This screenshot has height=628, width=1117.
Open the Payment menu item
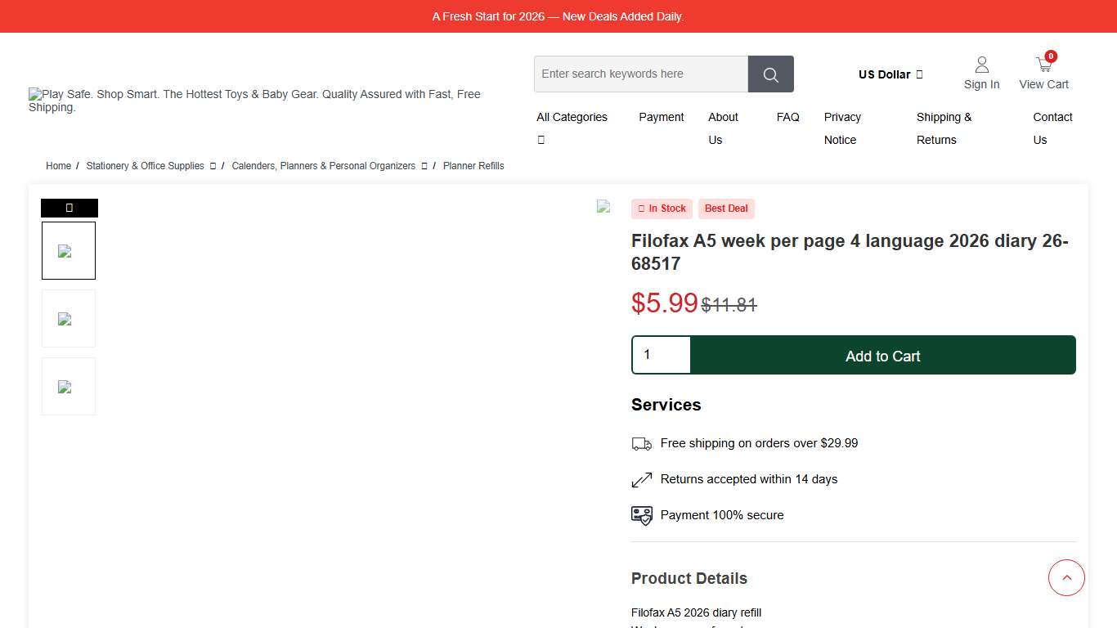pos(661,117)
